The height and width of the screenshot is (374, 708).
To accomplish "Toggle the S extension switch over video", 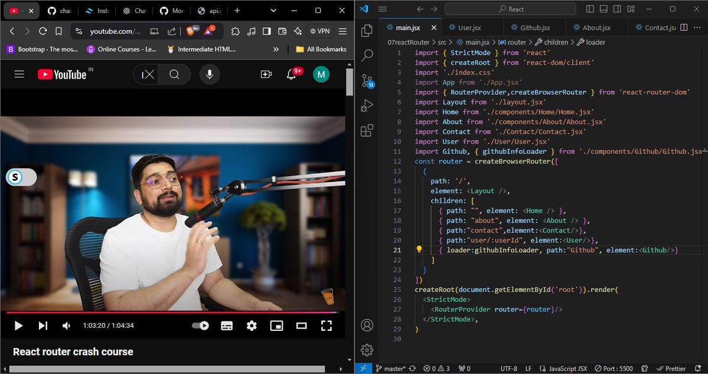I will (21, 177).
